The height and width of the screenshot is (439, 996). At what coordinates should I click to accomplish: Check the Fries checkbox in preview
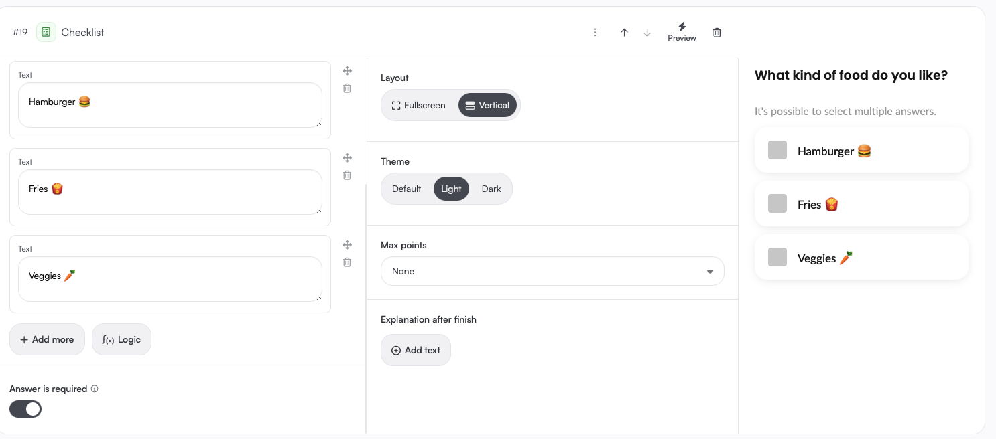click(x=777, y=203)
